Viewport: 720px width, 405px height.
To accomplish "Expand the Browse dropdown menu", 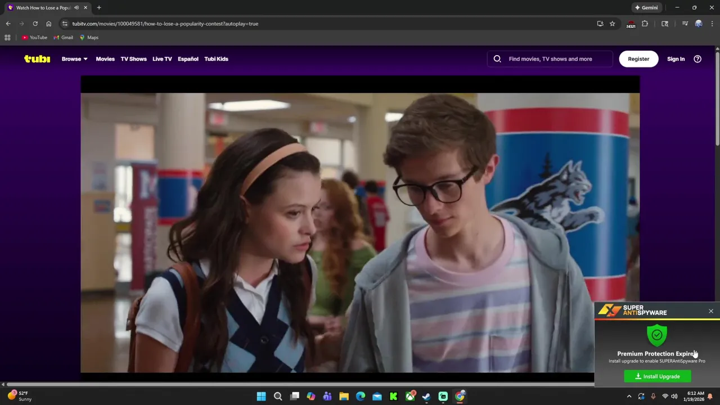I will [74, 58].
